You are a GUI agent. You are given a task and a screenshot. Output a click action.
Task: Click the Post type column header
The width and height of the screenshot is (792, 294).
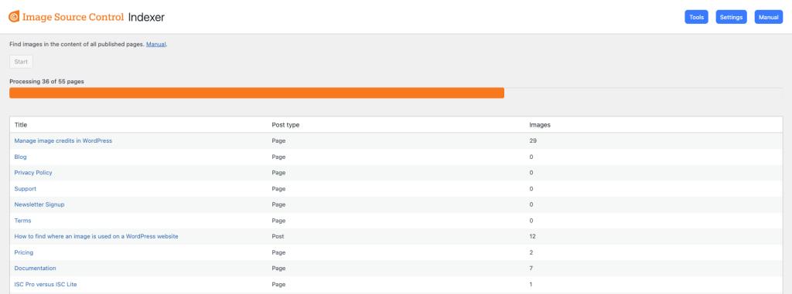[286, 124]
